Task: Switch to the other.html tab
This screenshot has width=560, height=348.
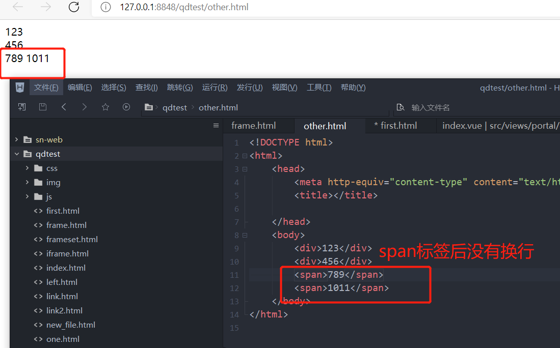Action: [330, 126]
